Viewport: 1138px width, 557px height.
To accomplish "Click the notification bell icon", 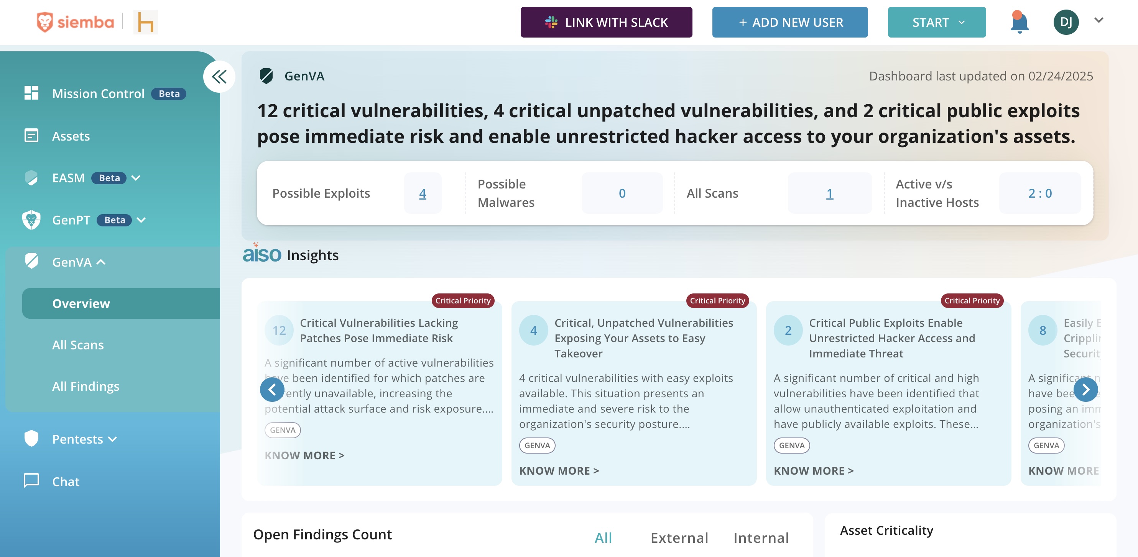I will click(x=1019, y=23).
